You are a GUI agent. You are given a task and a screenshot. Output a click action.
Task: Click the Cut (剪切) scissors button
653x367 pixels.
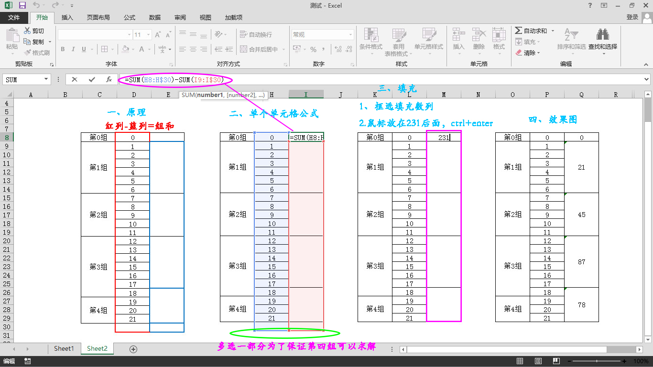(34, 31)
